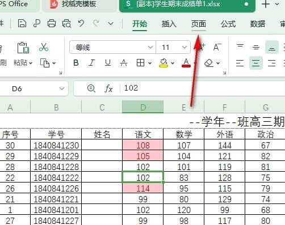Click the Paste clipboard icon
Viewport: 285px width, 225px height.
pos(23,48)
